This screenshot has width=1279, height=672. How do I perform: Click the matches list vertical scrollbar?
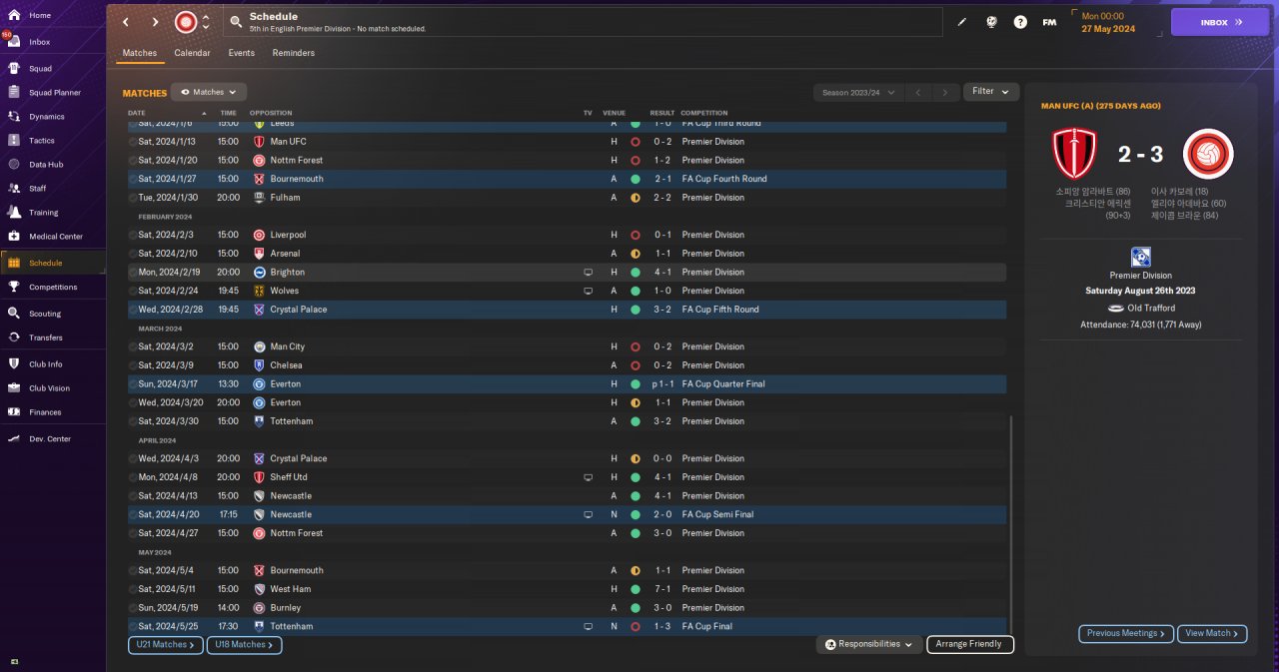pyautogui.click(x=1011, y=526)
